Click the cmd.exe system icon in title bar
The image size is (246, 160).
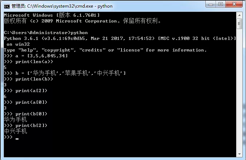pos(6,6)
